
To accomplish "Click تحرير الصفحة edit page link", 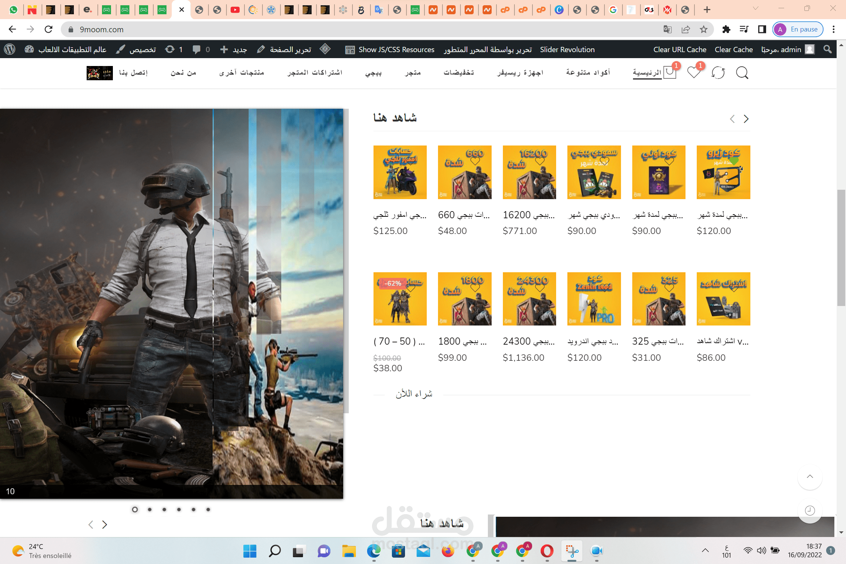I will click(284, 49).
